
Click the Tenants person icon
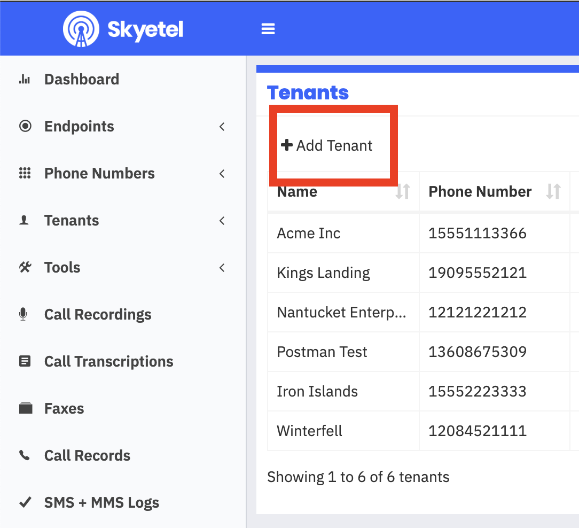[24, 220]
